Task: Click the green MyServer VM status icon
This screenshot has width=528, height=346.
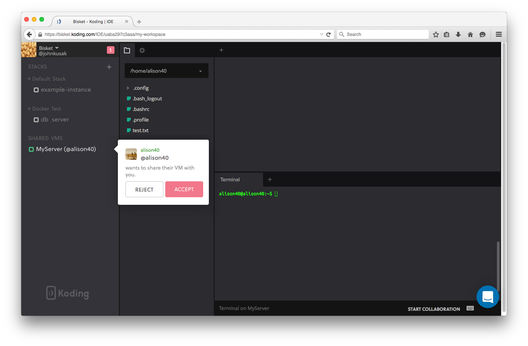Action: [31, 150]
